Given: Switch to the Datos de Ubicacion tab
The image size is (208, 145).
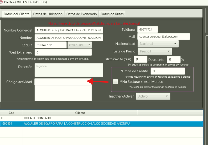Looking at the screenshot, I should point(48,14).
